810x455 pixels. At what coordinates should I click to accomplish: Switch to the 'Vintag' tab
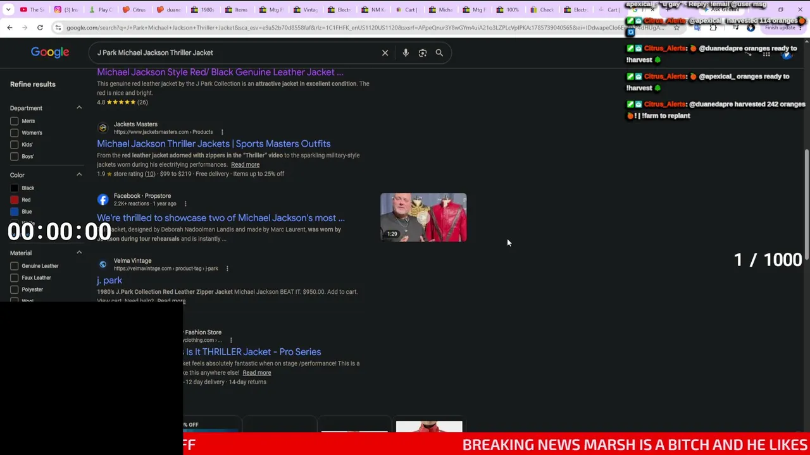305,9
